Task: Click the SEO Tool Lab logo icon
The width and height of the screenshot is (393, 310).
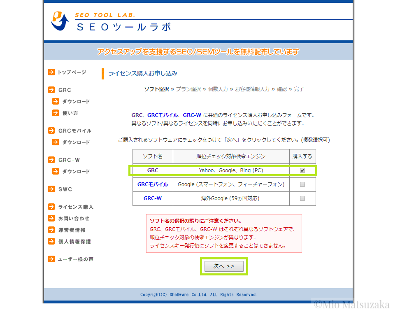Action: coord(60,21)
